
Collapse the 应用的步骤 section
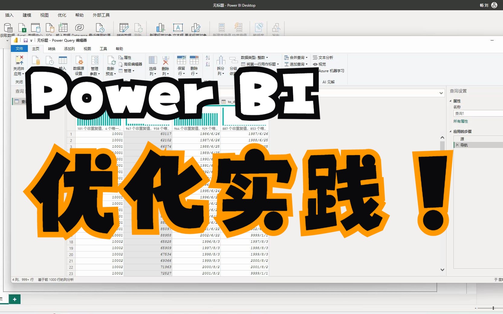pyautogui.click(x=450, y=131)
